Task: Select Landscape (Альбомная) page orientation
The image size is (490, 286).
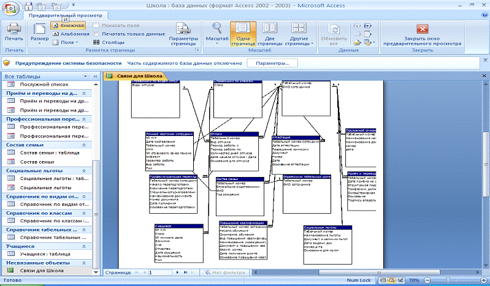Action: tap(70, 34)
